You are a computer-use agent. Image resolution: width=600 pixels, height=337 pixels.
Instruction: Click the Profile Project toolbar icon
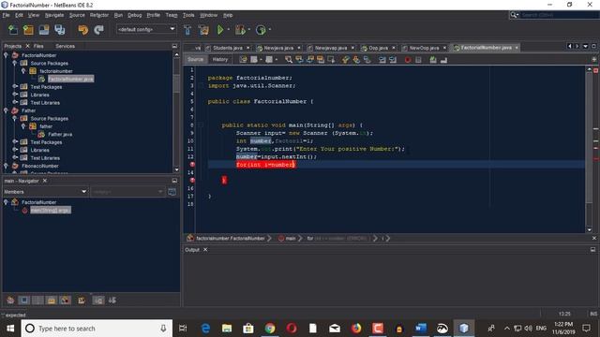pos(261,29)
